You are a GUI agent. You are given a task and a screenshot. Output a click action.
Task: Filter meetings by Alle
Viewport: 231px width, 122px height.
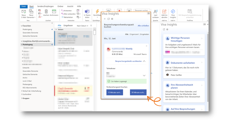[127, 34]
